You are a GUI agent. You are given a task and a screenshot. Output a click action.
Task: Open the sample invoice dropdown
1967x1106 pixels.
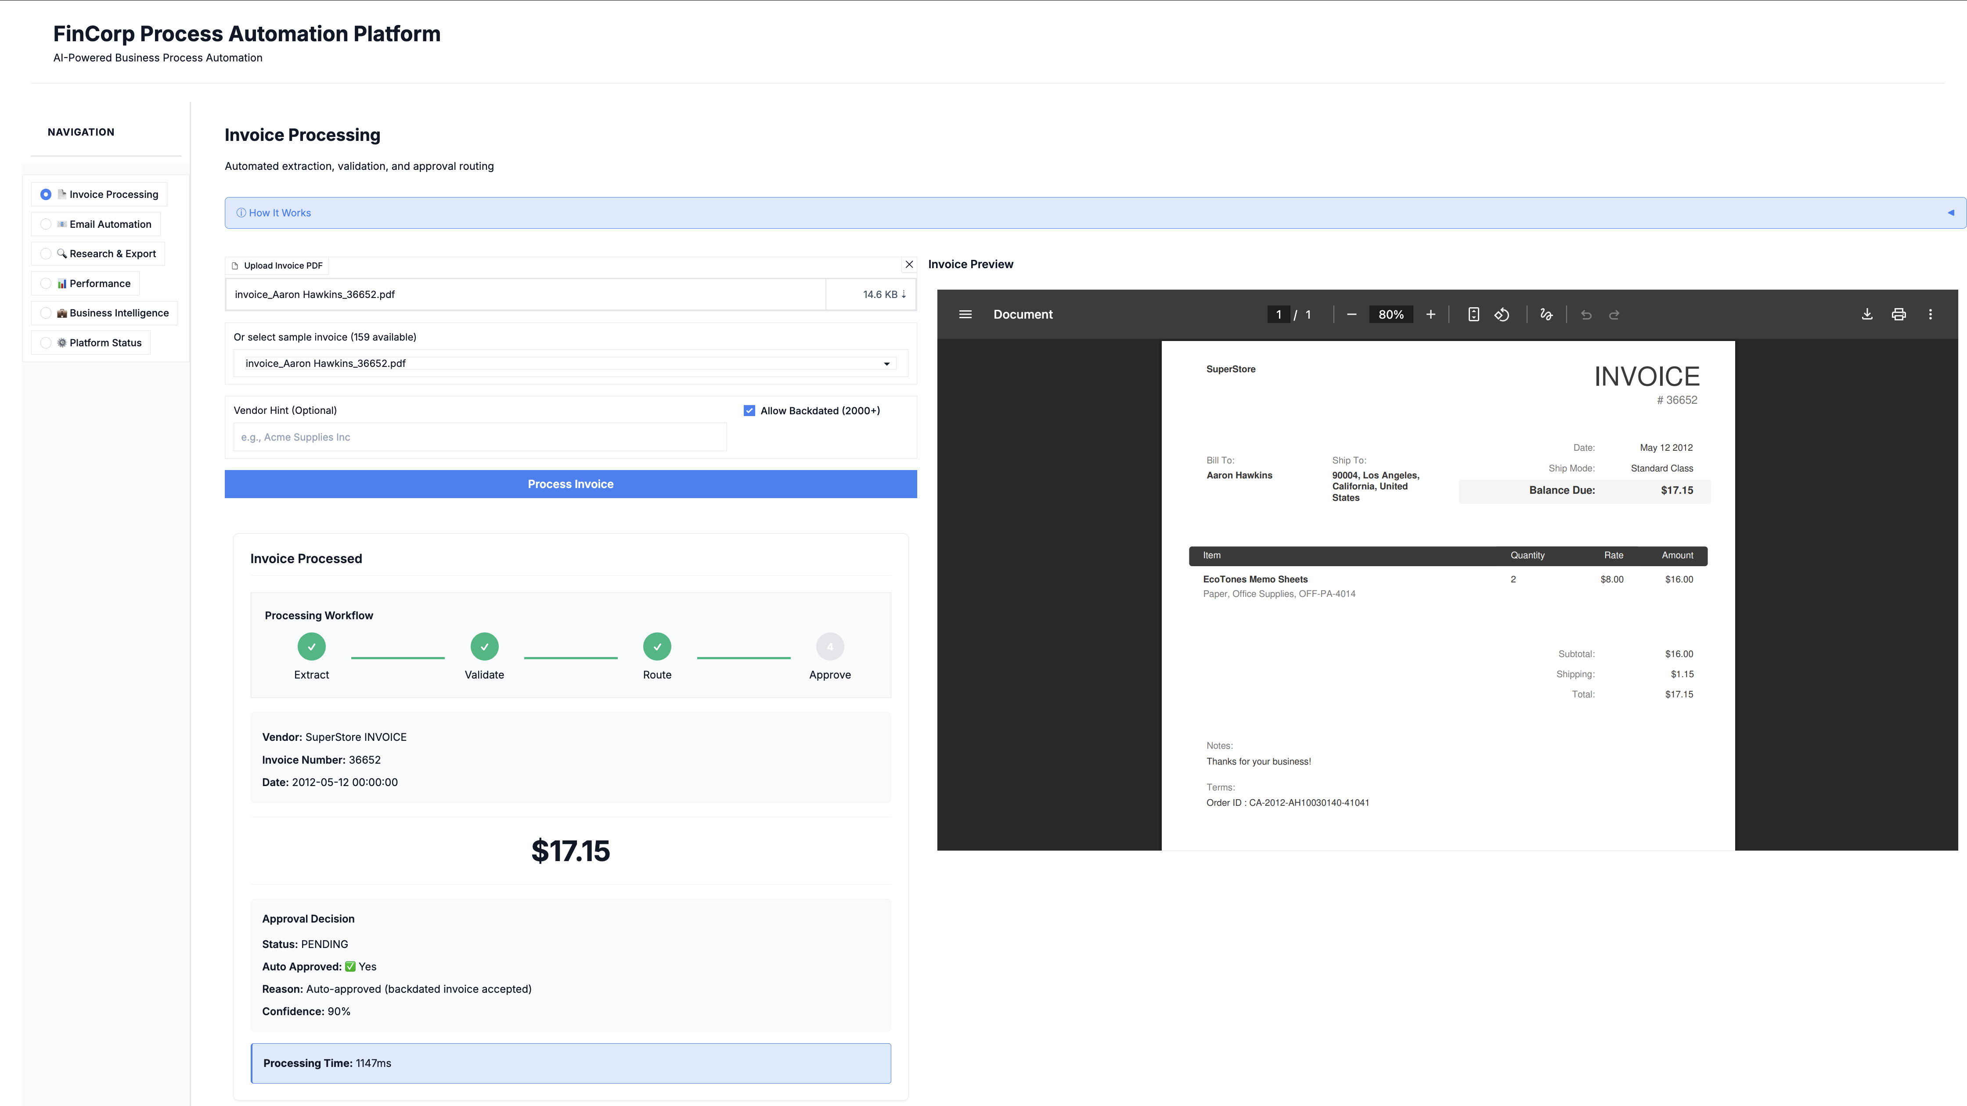tap(569, 363)
